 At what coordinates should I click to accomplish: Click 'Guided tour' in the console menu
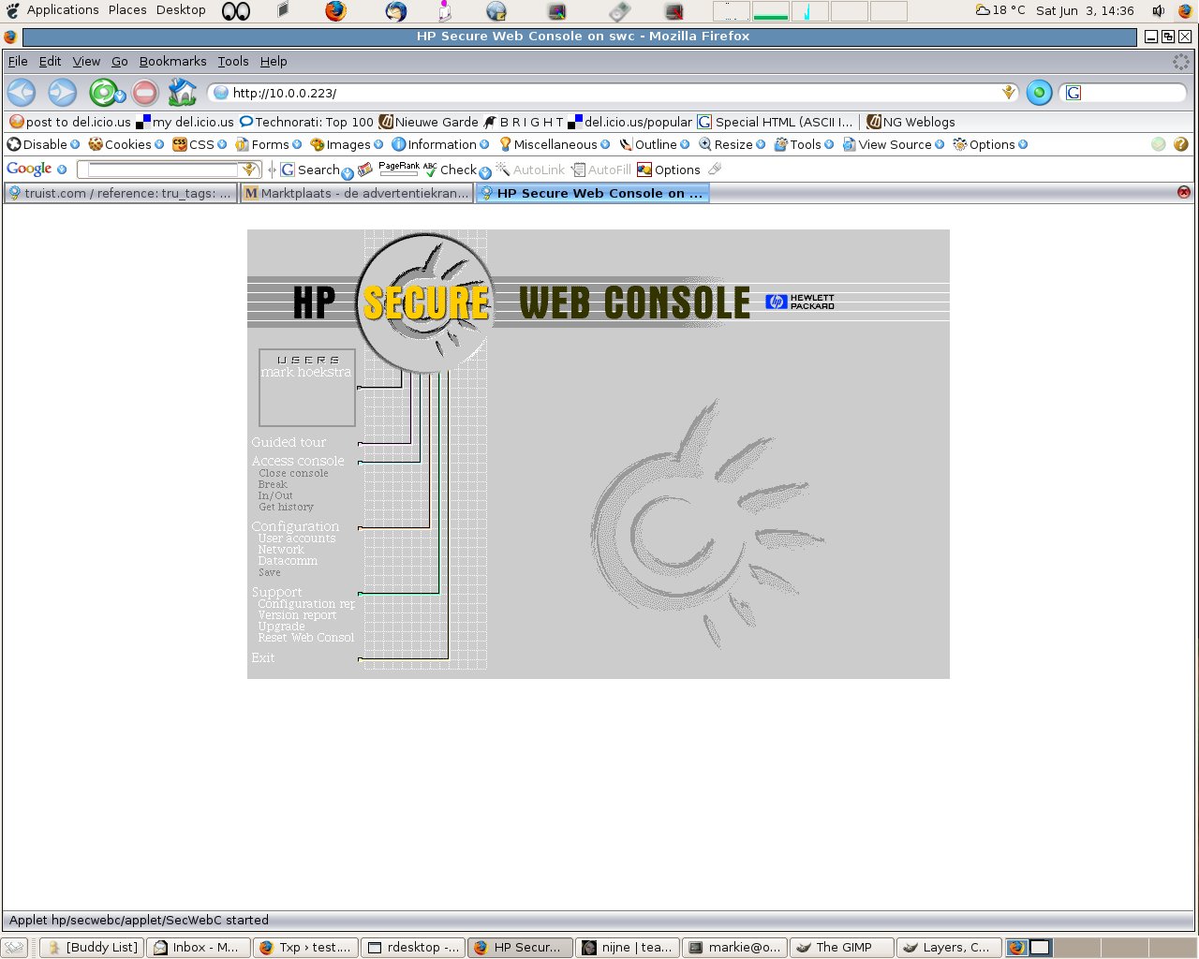point(289,442)
